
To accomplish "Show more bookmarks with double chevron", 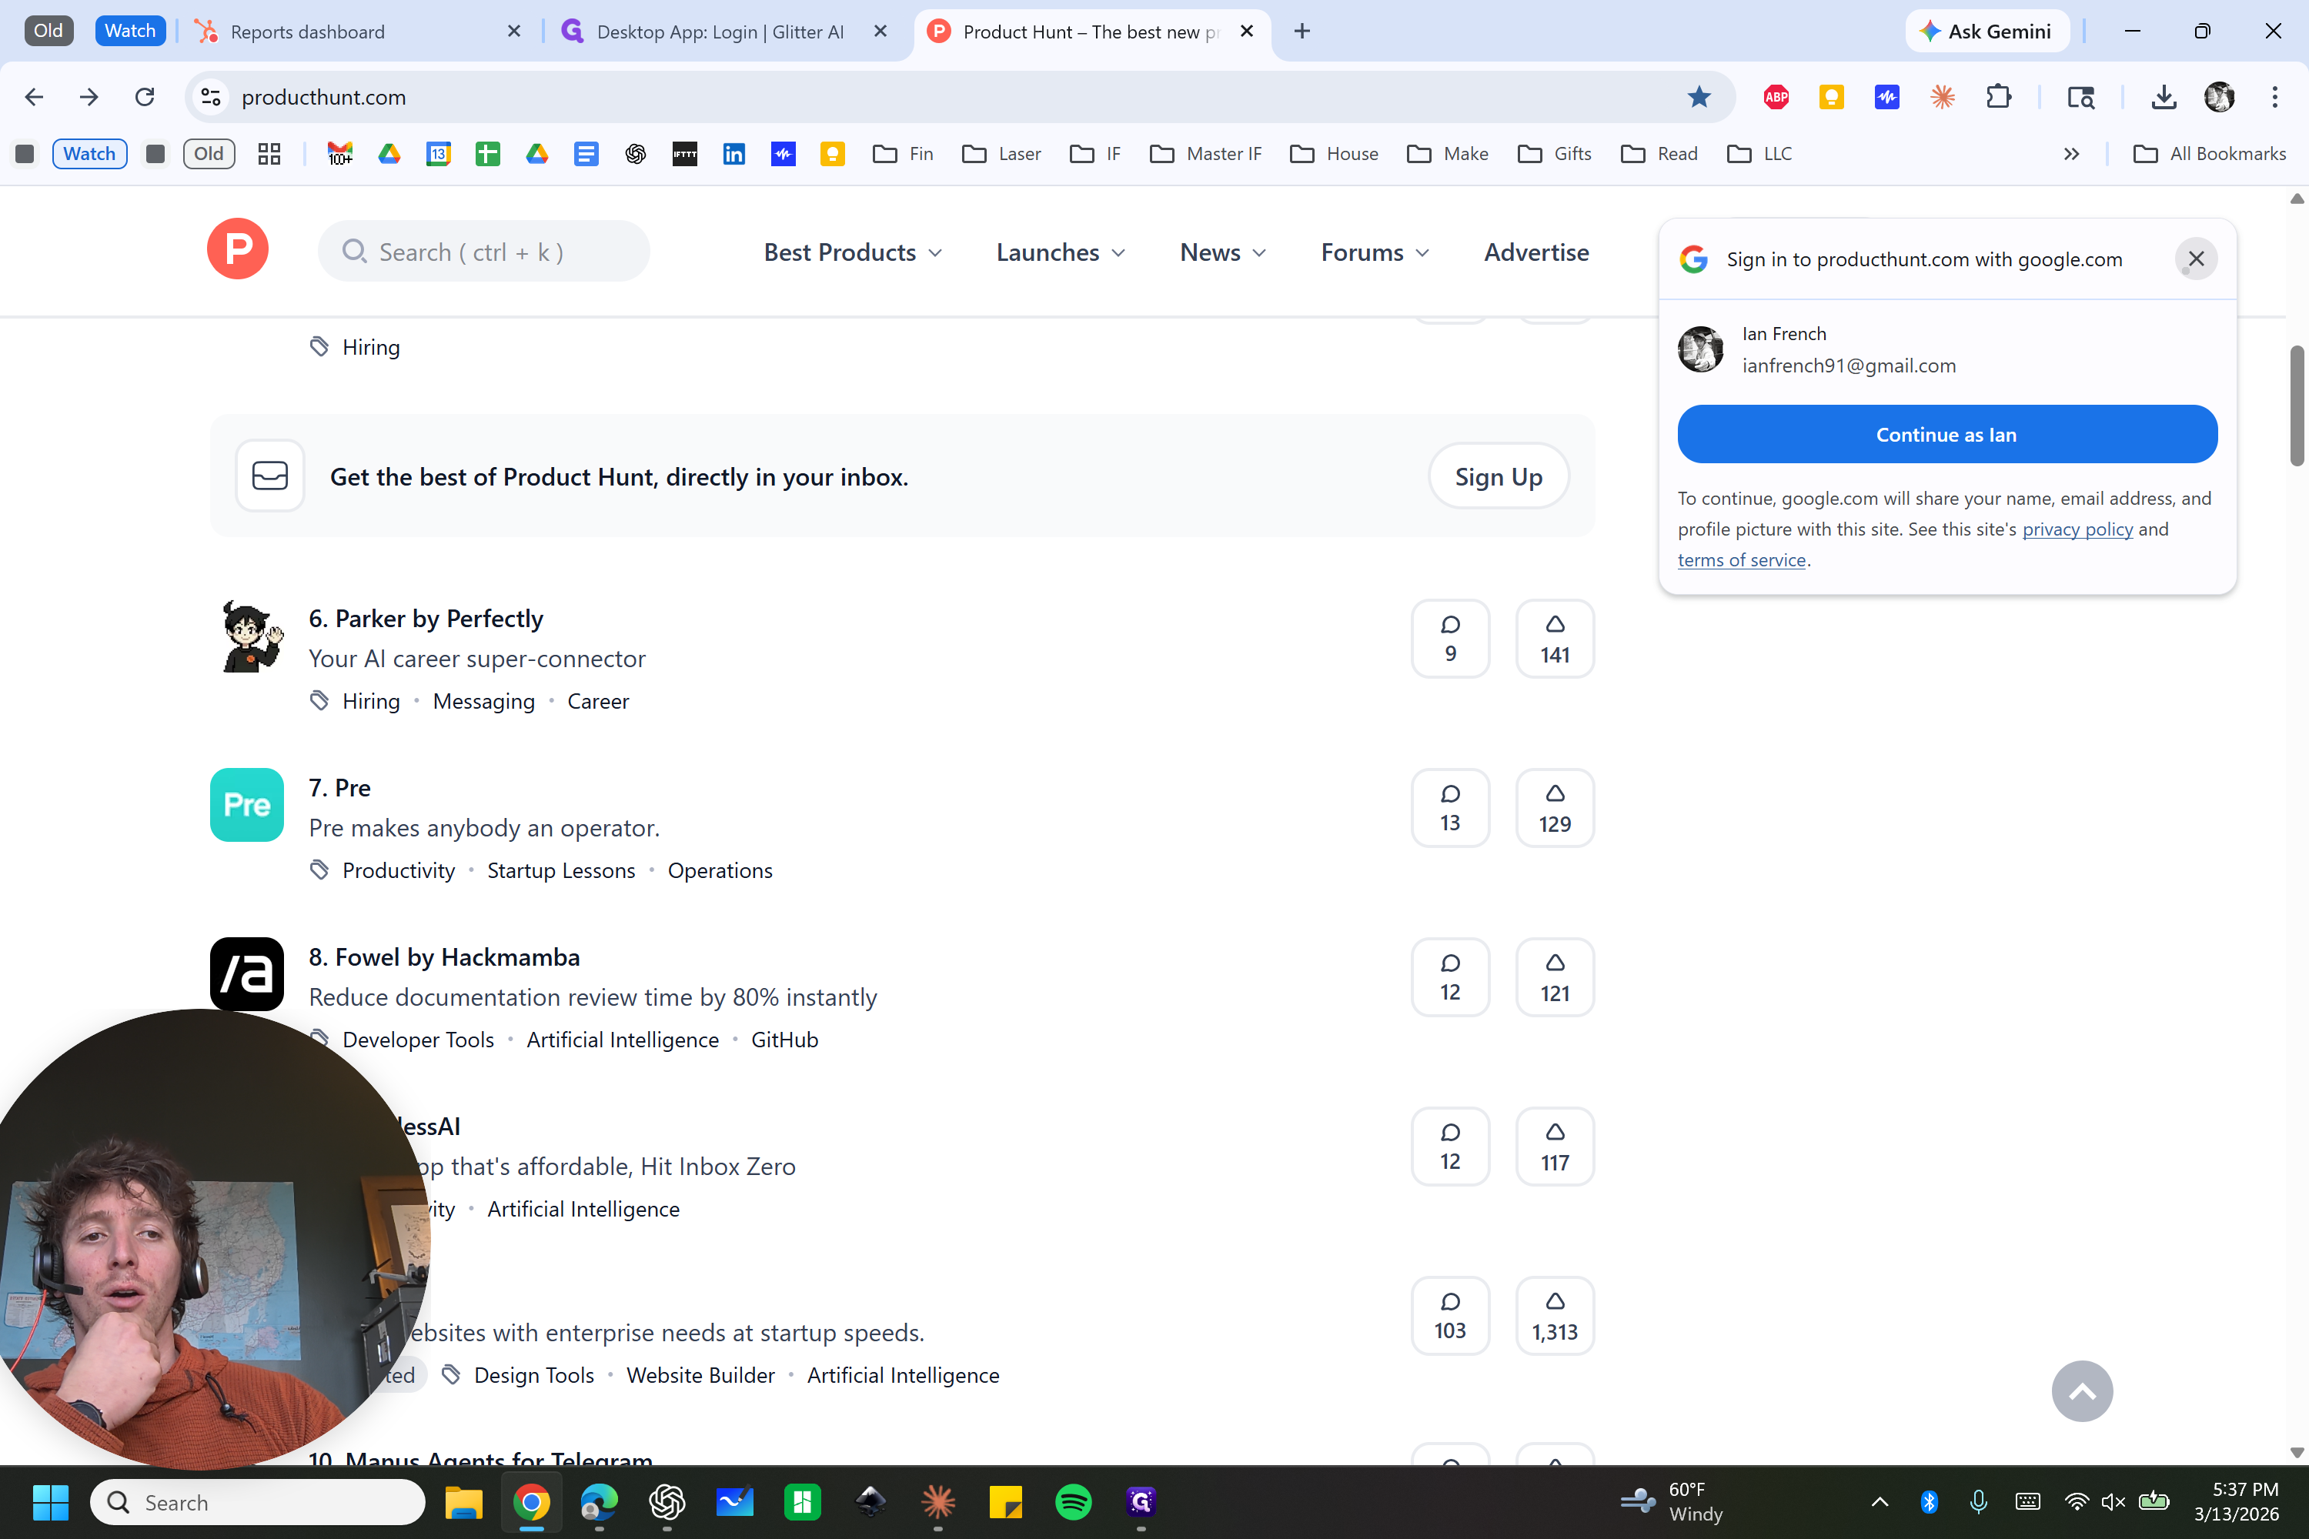I will point(2071,154).
